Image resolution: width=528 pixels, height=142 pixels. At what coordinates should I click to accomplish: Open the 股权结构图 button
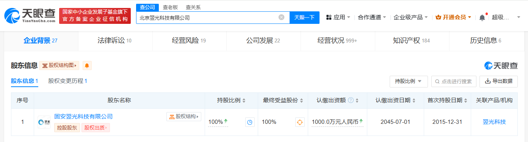pyautogui.click(x=60, y=66)
